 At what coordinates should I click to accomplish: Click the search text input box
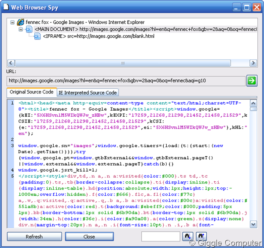(161, 236)
